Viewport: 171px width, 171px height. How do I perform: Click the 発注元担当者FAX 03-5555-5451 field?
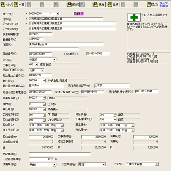pos(92,92)
